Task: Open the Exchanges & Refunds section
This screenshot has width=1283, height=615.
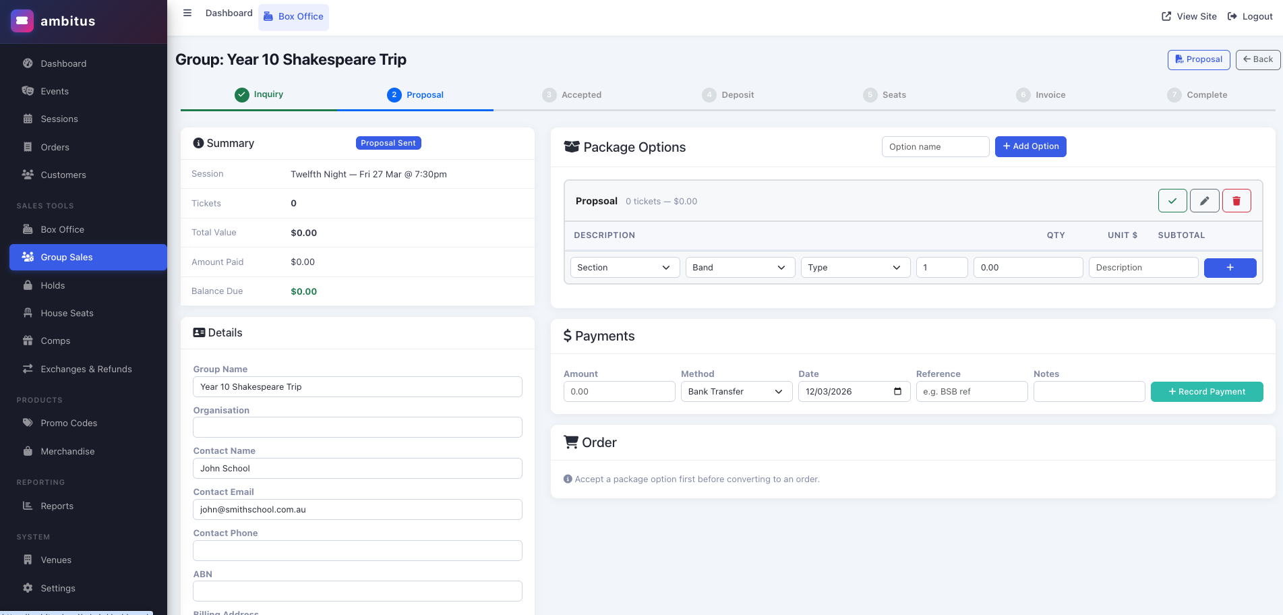Action: pyautogui.click(x=86, y=369)
